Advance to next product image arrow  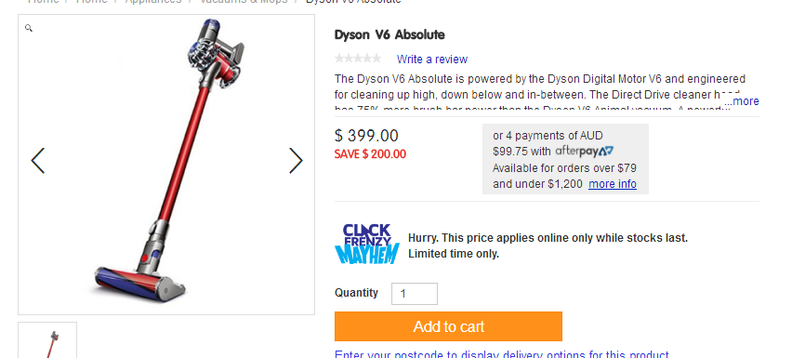coord(296,161)
